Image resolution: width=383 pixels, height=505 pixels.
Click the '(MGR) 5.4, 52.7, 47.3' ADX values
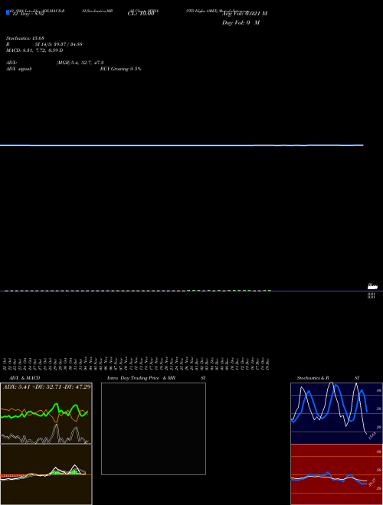point(80,63)
